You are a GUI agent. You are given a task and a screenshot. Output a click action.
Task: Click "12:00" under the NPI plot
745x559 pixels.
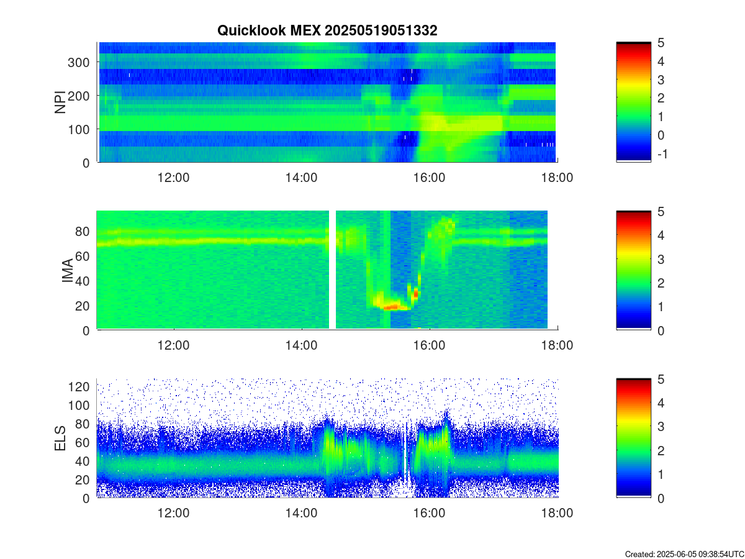174,178
